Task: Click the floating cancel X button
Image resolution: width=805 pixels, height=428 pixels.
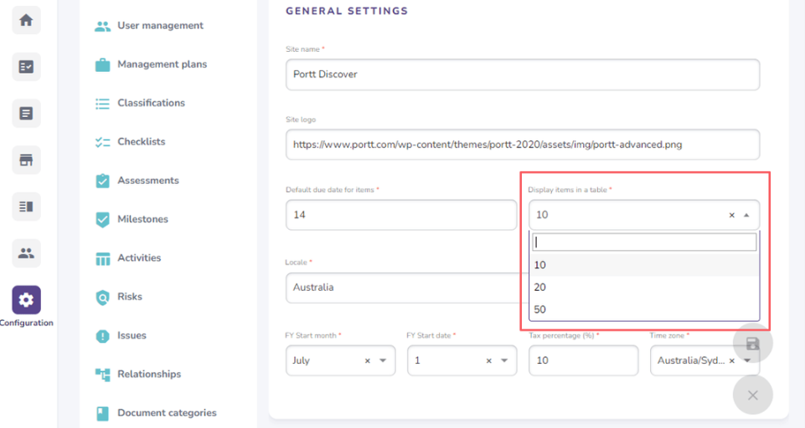Action: pos(752,395)
